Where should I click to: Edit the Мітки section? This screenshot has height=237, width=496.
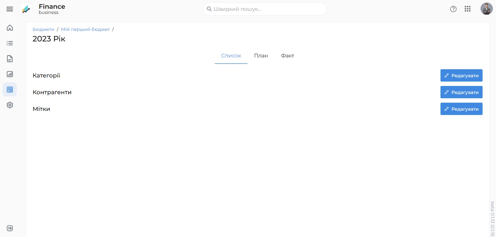click(461, 109)
